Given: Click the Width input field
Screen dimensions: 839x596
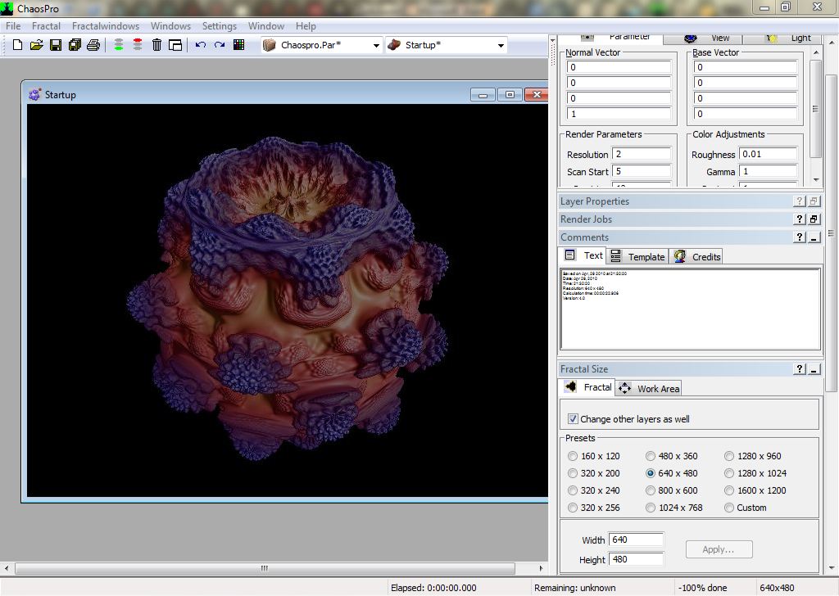Looking at the screenshot, I should pos(636,540).
